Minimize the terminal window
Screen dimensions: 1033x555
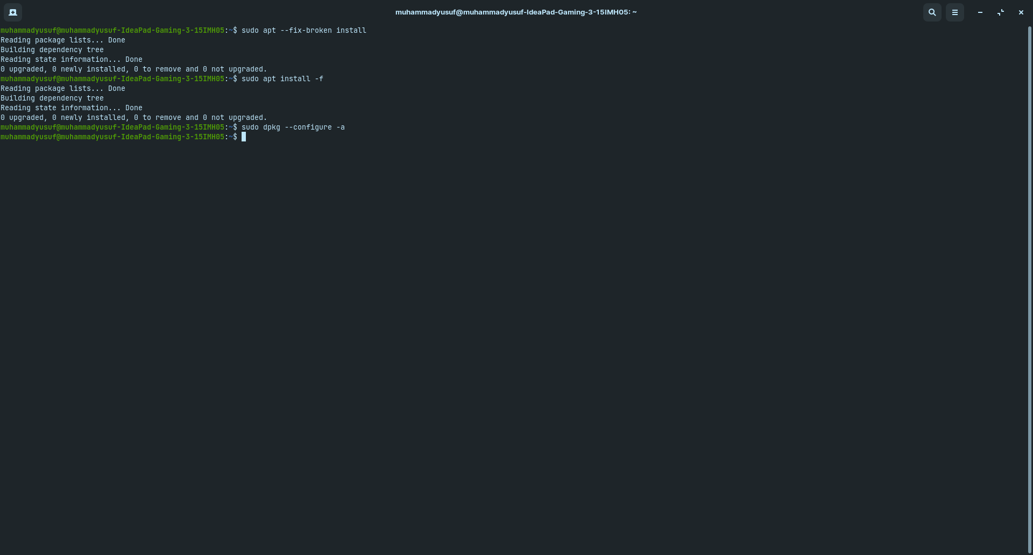point(980,12)
